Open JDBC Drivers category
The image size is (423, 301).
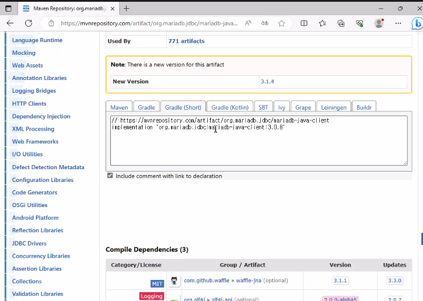[x=29, y=243]
